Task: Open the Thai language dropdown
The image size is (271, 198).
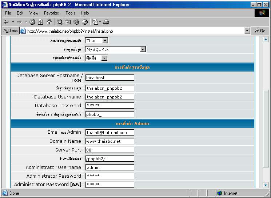Action: (x=105, y=41)
